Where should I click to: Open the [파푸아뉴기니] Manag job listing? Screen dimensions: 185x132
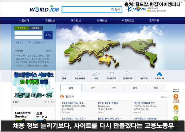pyautogui.click(x=146, y=118)
